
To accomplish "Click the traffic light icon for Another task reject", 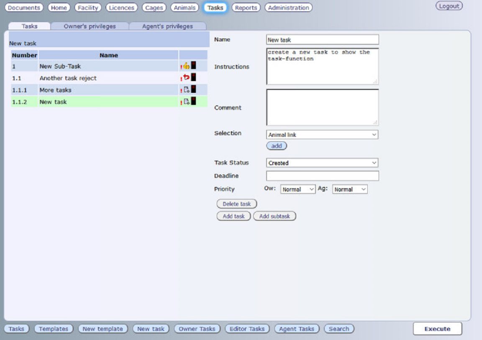I will [193, 77].
